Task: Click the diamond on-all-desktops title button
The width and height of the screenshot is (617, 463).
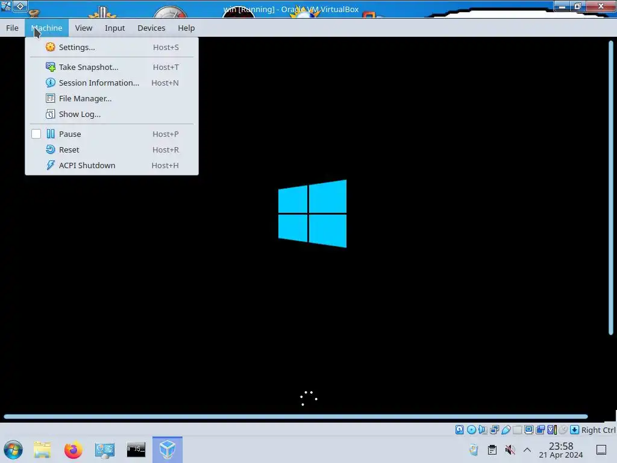Action: coord(20,6)
